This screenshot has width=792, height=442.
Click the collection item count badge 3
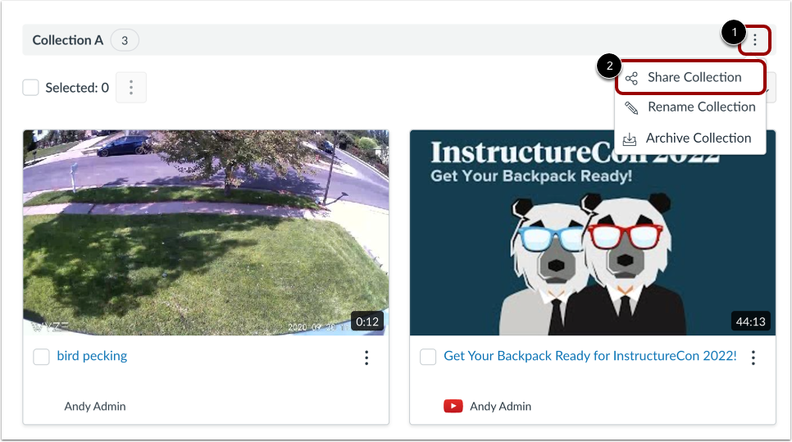(125, 40)
